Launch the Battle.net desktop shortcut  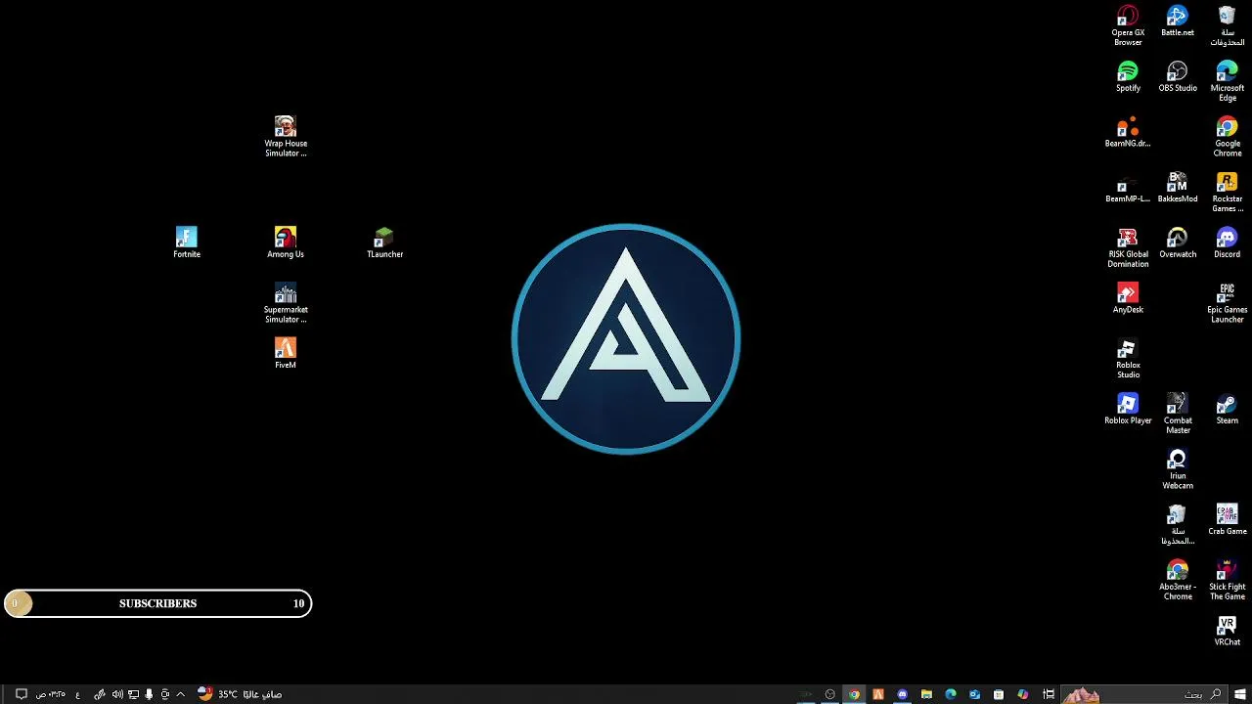click(1178, 22)
